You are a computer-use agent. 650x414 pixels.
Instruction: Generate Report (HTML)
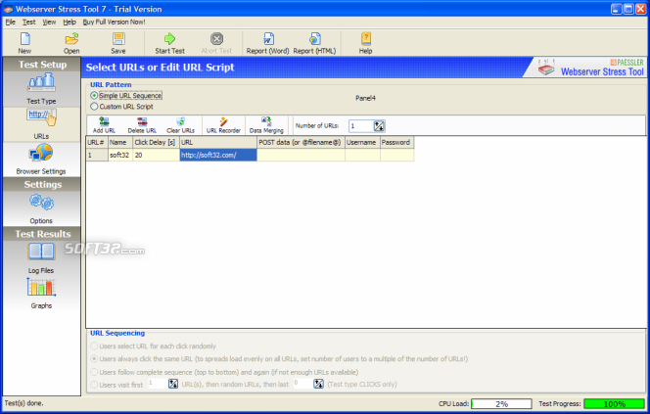314,43
